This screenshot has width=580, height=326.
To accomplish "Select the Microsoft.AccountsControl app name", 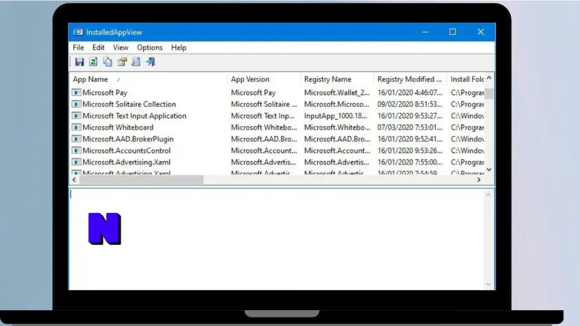I will (x=126, y=151).
